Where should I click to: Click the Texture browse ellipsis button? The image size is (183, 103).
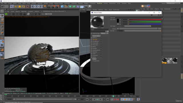tap(160, 29)
